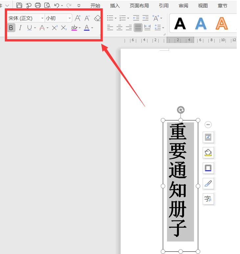The height and width of the screenshot is (254, 240).
Task: Switch to 页面布局 tab
Action: [139, 6]
